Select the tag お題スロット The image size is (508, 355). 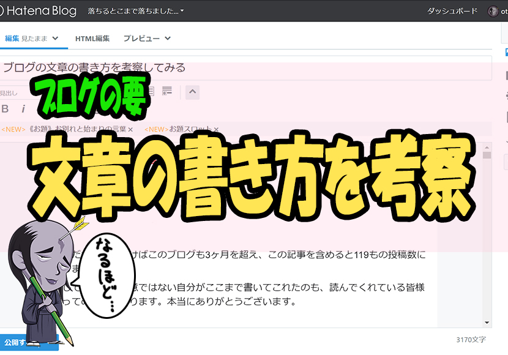coord(190,129)
